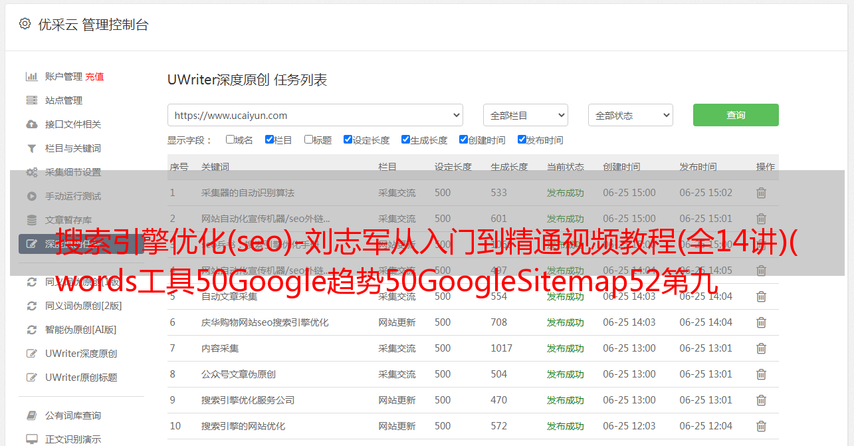Image resolution: width=854 pixels, height=446 pixels.
Task: Select 文章暂存库 sidebar item
Action: coord(68,220)
